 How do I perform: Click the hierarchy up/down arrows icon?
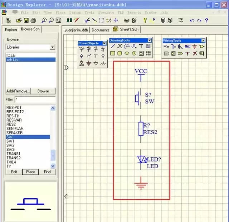69,20
